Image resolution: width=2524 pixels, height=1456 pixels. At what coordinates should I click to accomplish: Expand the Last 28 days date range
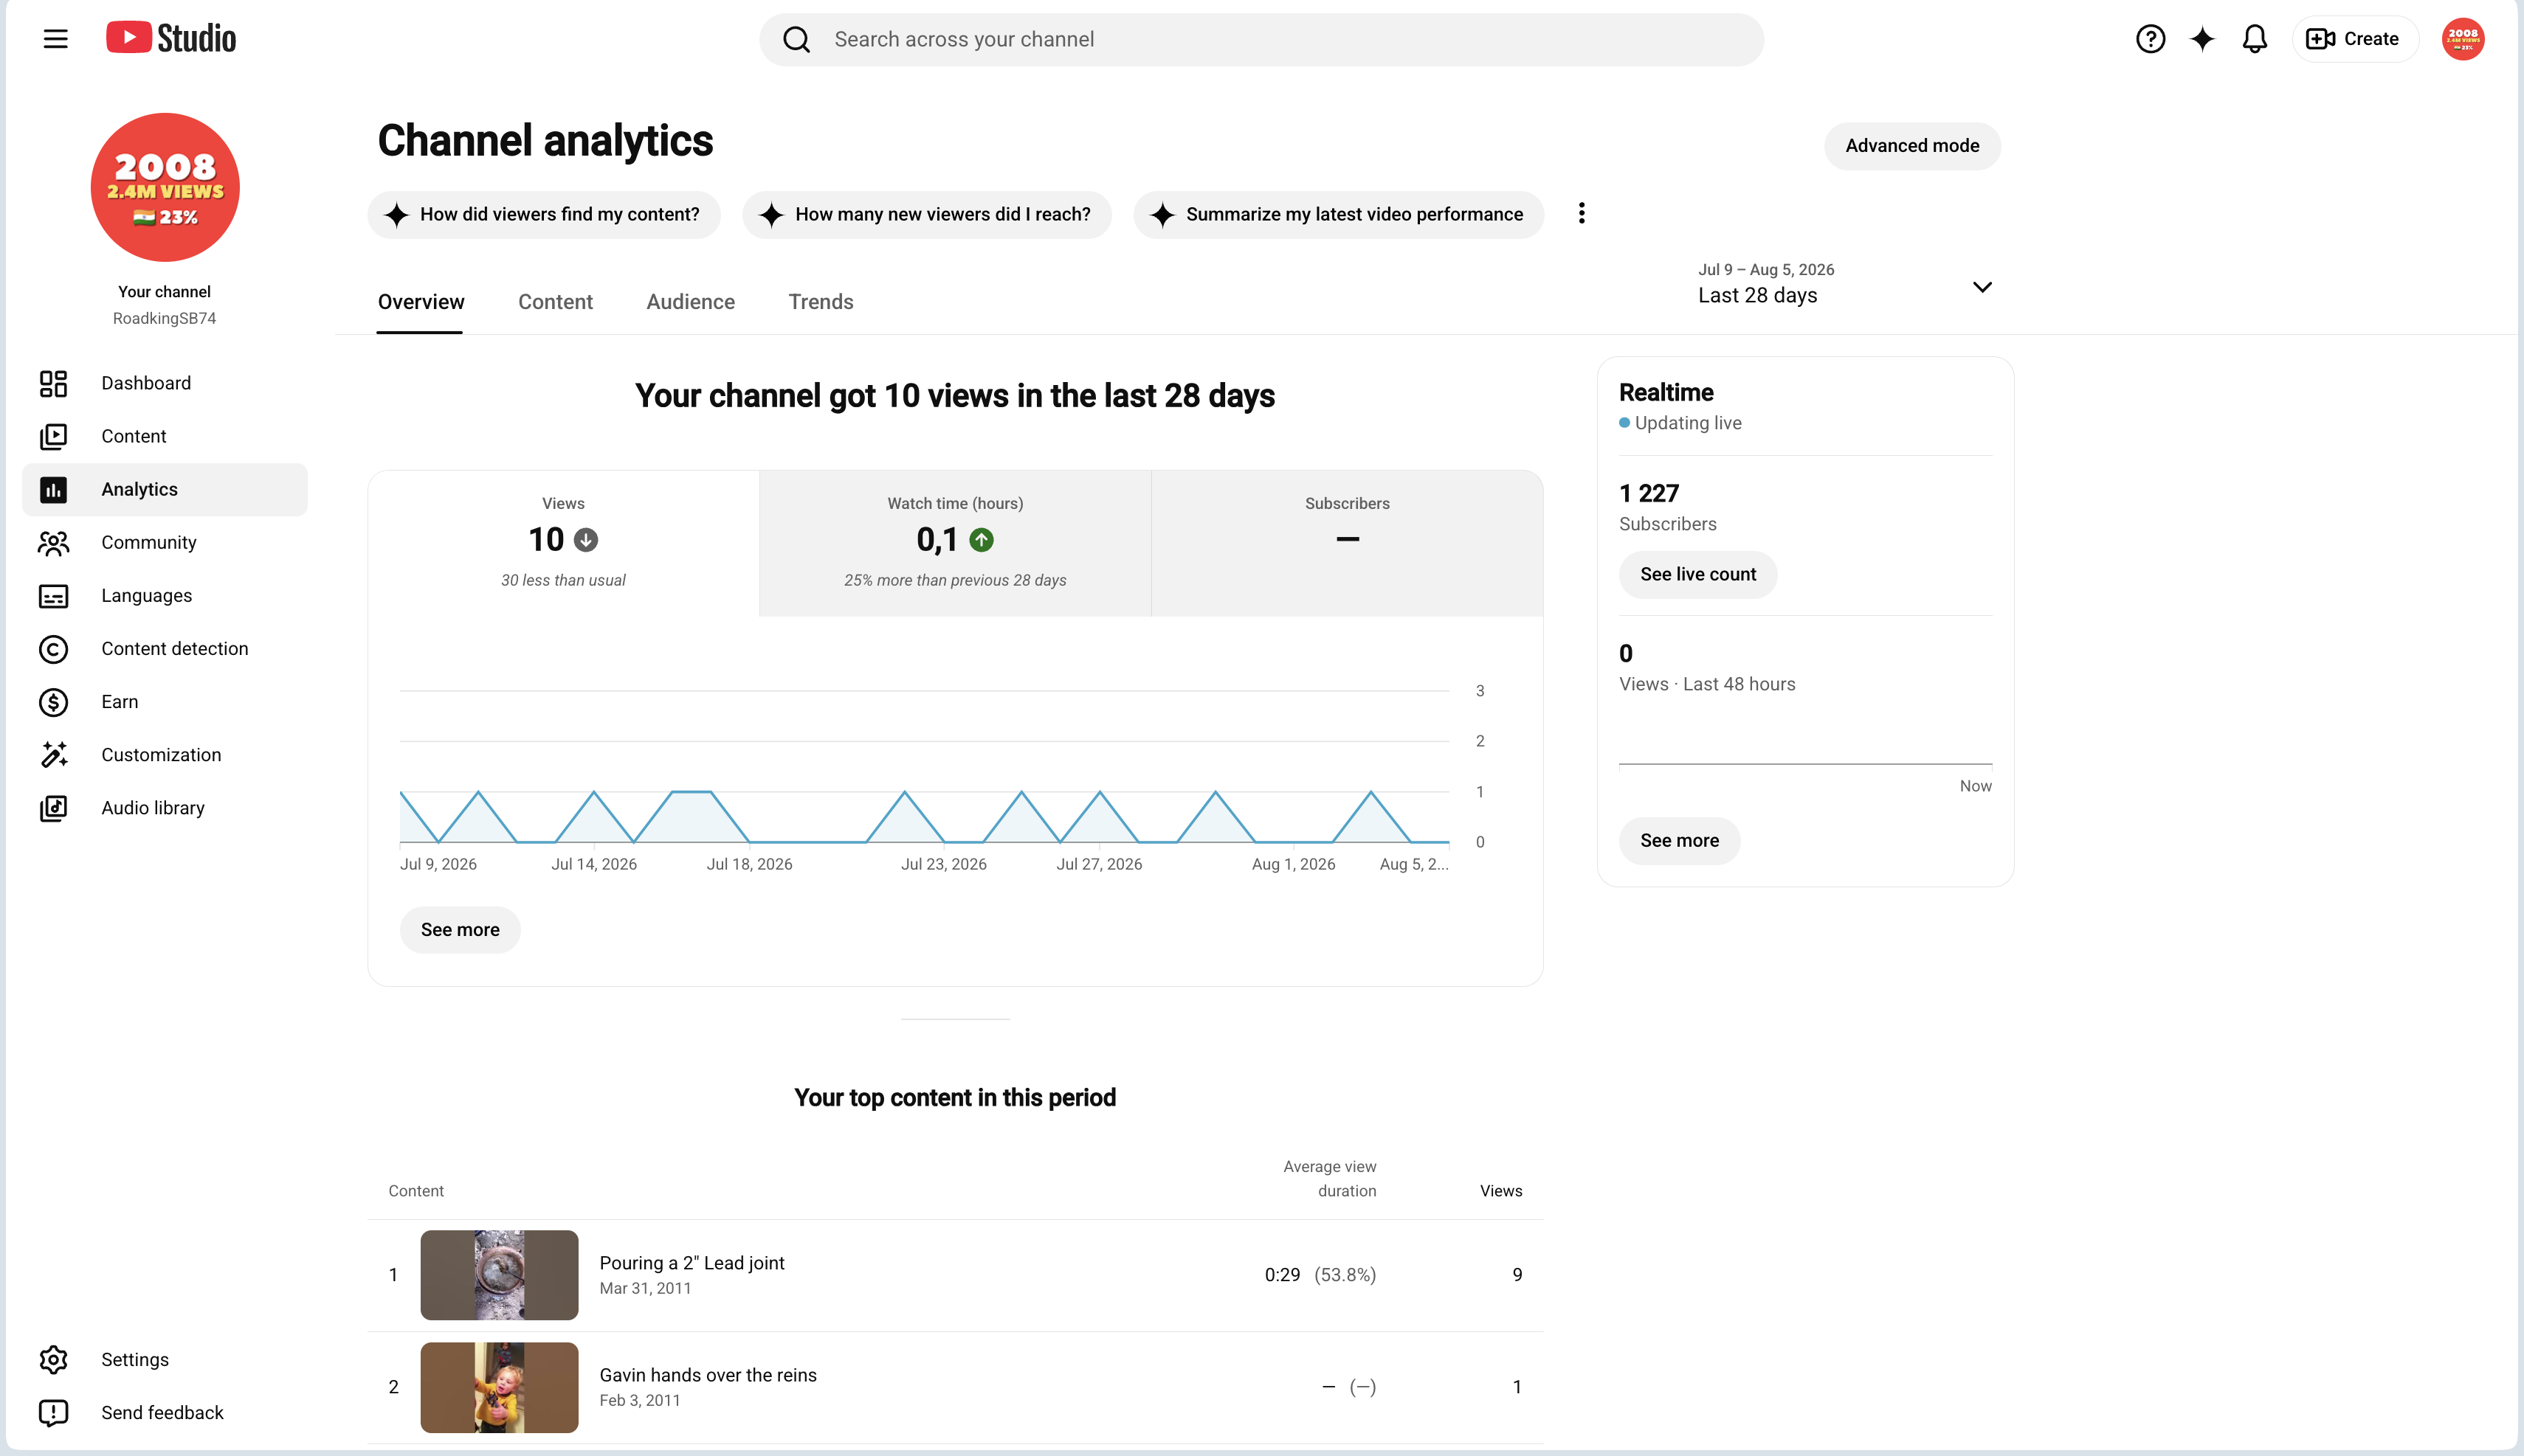click(1845, 284)
